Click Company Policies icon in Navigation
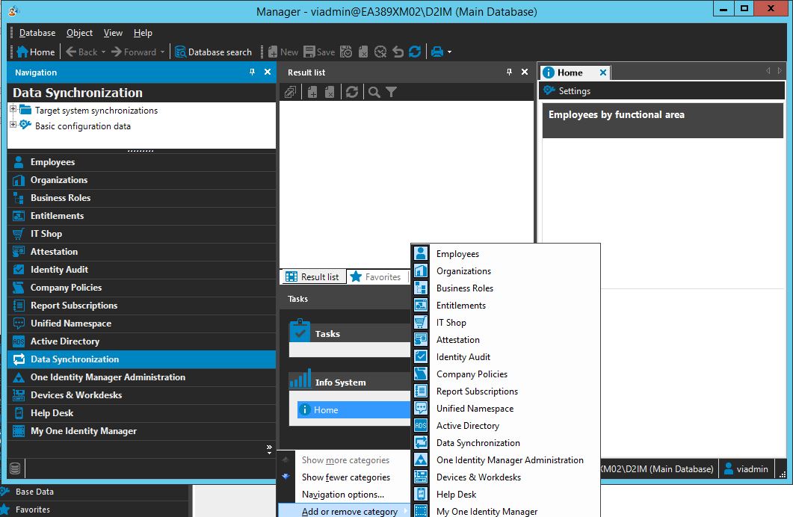The width and height of the screenshot is (793, 517). [19, 288]
